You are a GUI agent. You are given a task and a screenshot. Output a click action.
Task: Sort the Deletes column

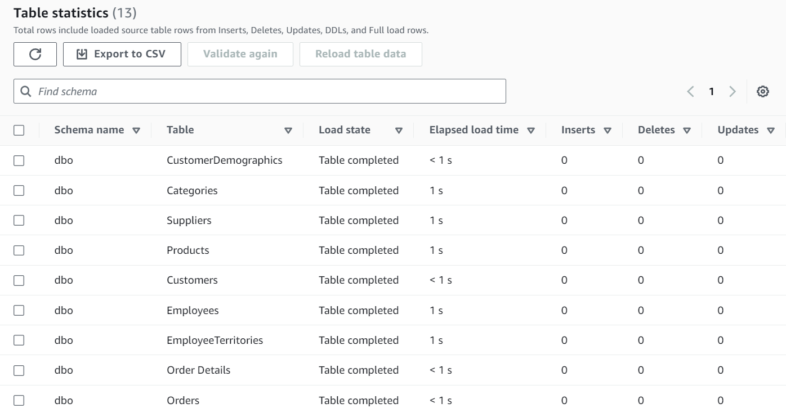pos(686,131)
